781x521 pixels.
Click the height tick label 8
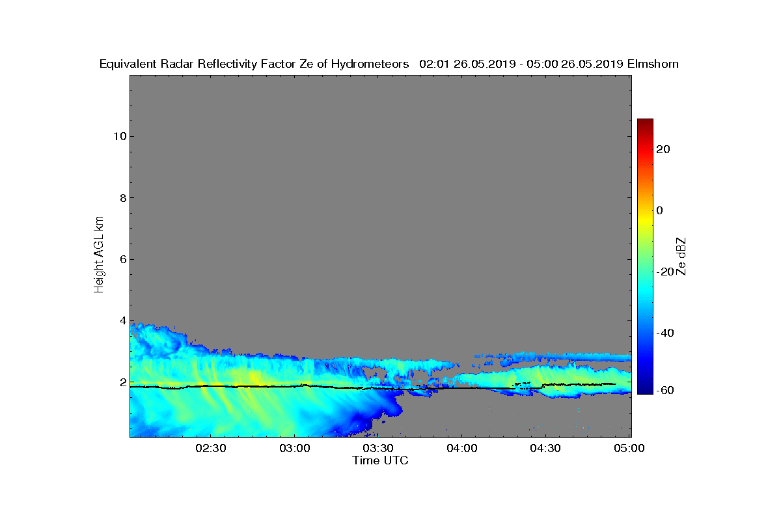click(x=122, y=198)
